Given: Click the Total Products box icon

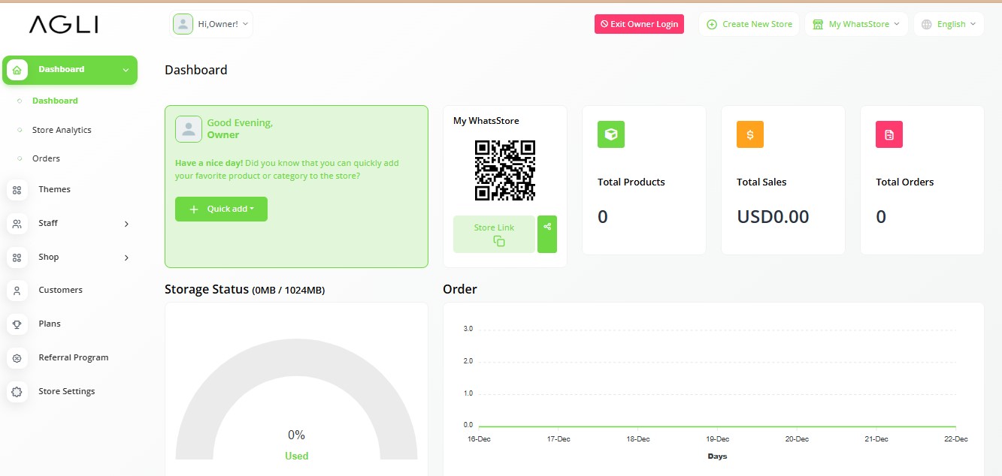Looking at the screenshot, I should (x=610, y=134).
